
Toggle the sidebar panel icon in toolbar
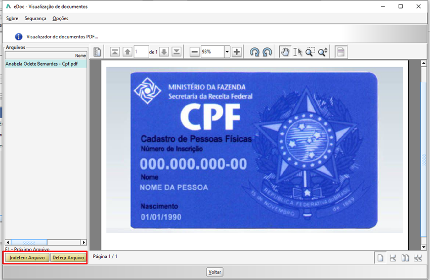click(x=97, y=51)
